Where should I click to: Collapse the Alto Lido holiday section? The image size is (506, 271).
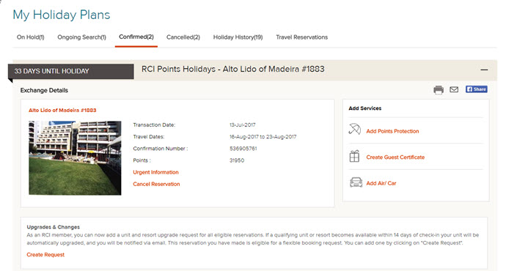tap(484, 70)
